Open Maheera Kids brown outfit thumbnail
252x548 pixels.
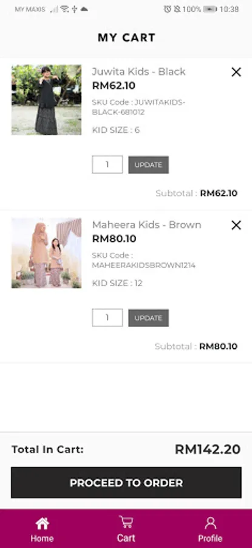click(x=46, y=253)
